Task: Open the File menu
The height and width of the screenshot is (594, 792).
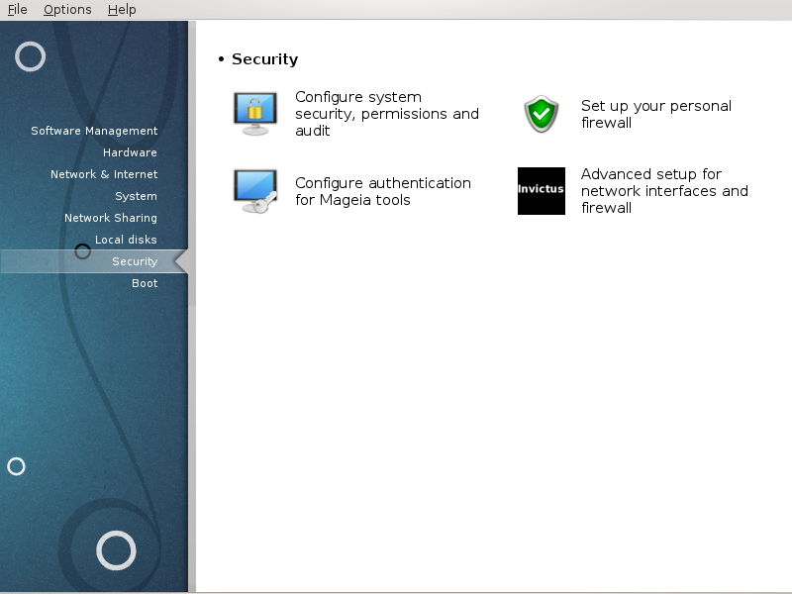Action: (17, 10)
